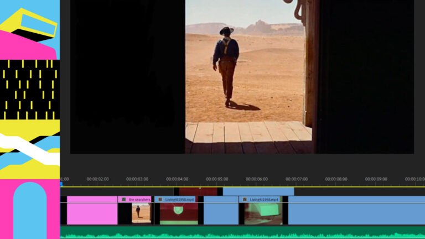Image resolution: width=425 pixels, height=239 pixels.
Task: Click the fx badge on the searchers clip
Action: coord(124,199)
